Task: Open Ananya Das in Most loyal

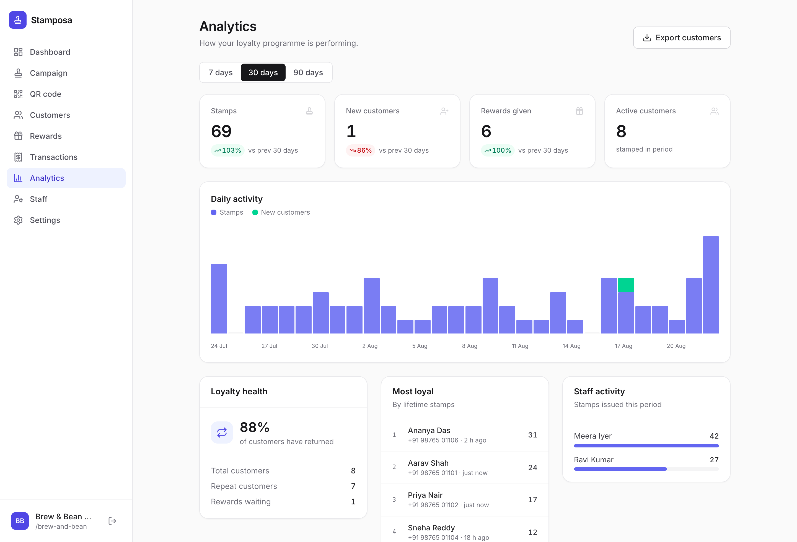Action: 465,435
